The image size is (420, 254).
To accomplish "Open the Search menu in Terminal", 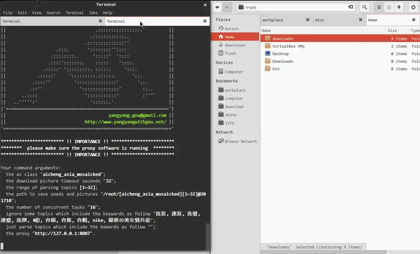I will click(53, 13).
